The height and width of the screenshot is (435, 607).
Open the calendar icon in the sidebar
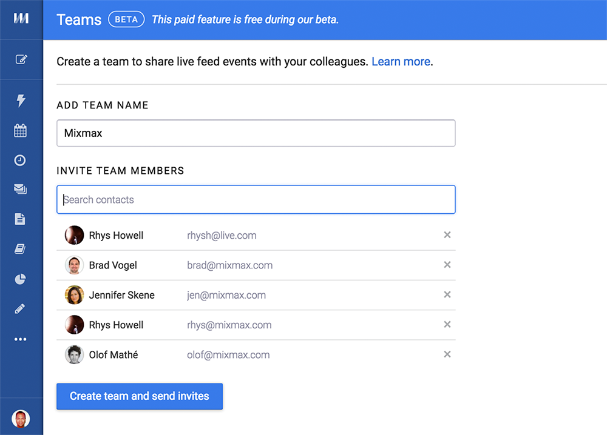[x=21, y=131]
